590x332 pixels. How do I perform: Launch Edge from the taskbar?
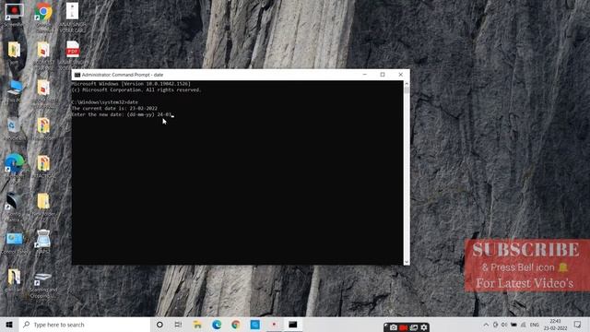pos(217,325)
